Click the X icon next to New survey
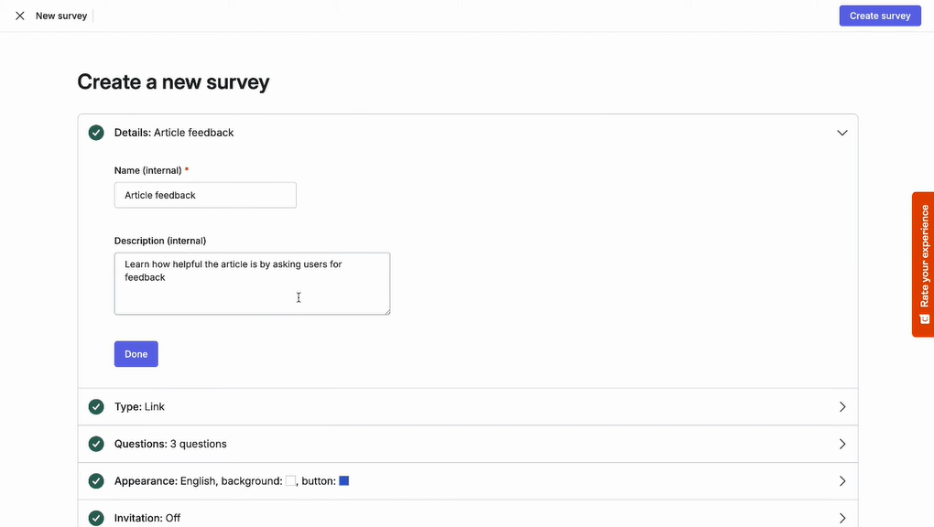934x527 pixels. 18,15
